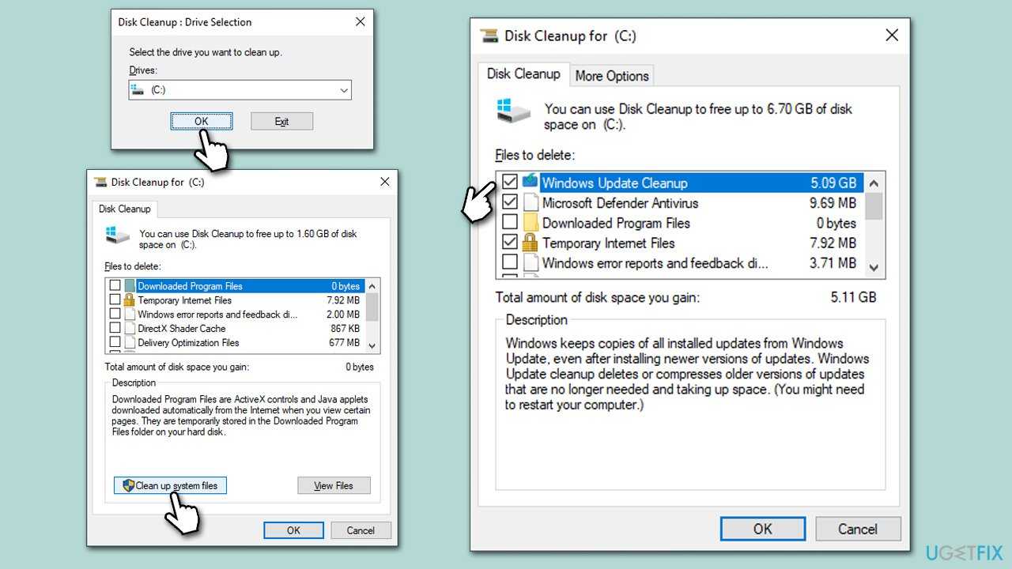This screenshot has width=1012, height=569.
Task: Click OK in the 6.70 GB Disk Cleanup window
Action: click(x=763, y=529)
